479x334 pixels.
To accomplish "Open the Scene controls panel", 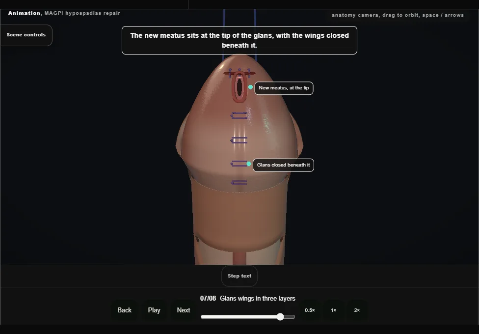I will point(27,35).
